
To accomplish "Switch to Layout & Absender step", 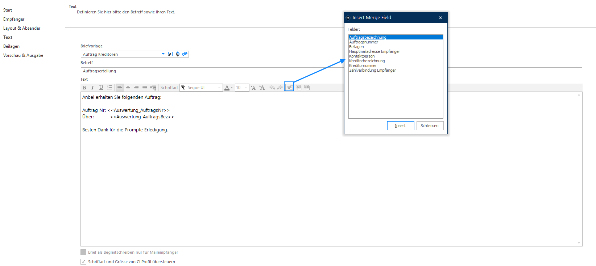I will point(22,28).
